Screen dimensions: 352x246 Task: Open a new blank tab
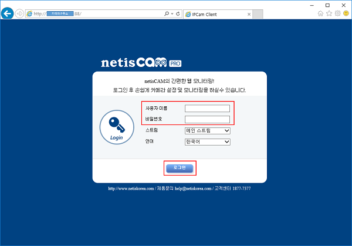pyautogui.click(x=258, y=14)
